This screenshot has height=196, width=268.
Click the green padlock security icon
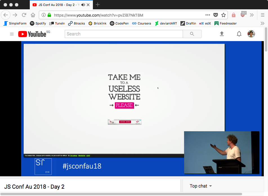click(49, 15)
